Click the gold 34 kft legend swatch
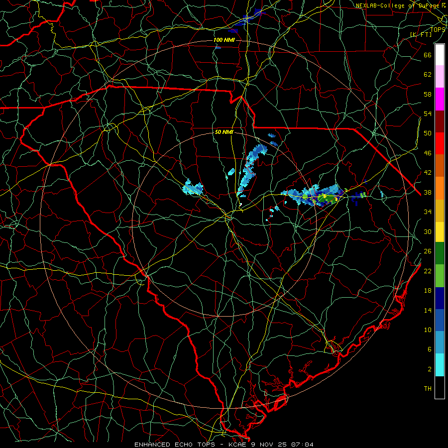 (x=440, y=211)
